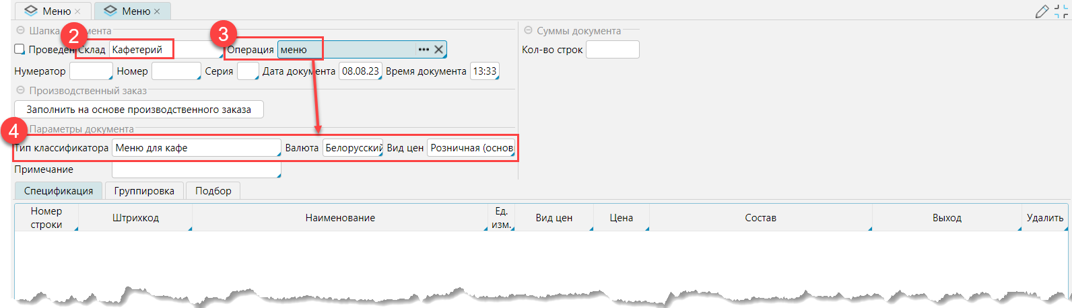Screen dimensions: 1072x308
Task: Close the leftmost Меню tab
Action: point(78,11)
